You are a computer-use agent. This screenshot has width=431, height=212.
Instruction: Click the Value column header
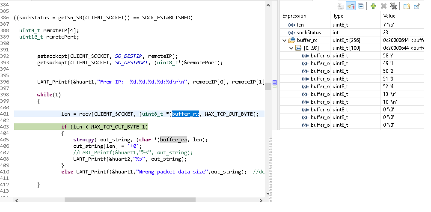pyautogui.click(x=389, y=16)
